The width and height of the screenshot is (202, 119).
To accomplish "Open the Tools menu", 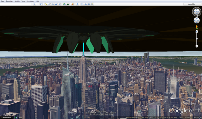I will pos(23,1).
